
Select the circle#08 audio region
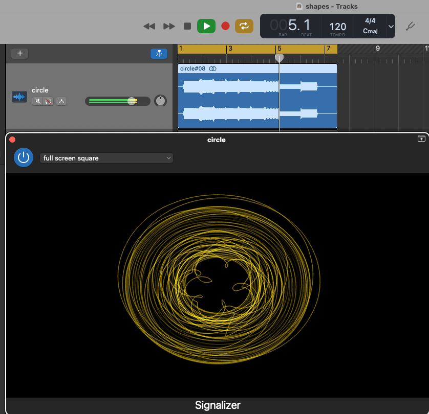[x=257, y=96]
